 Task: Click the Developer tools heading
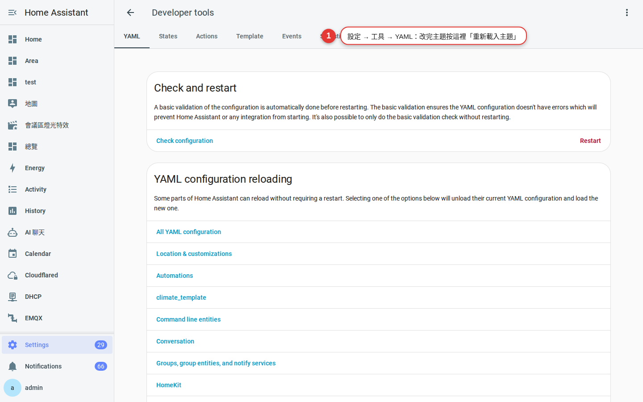coord(183,13)
